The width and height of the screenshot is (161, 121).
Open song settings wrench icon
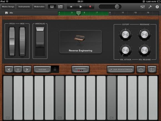[x=150, y=7]
